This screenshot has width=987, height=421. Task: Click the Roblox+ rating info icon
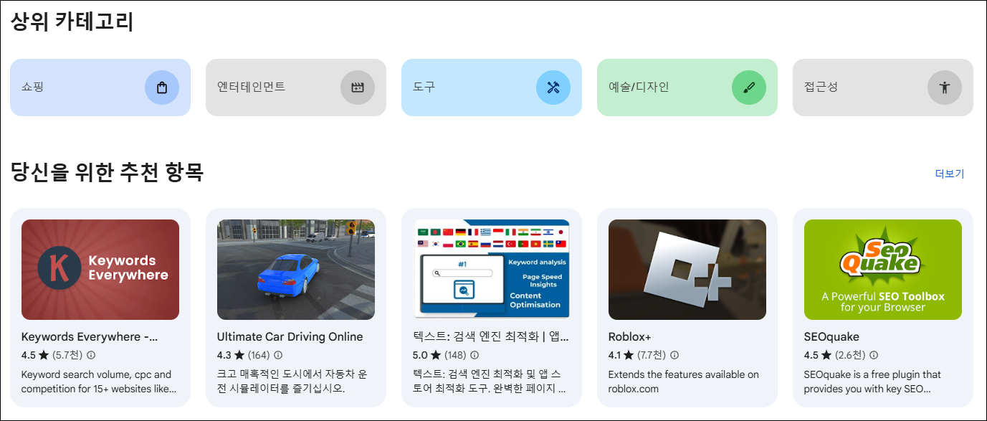click(x=674, y=355)
